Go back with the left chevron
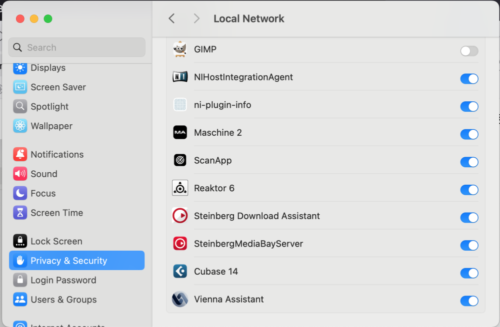The height and width of the screenshot is (327, 500). click(x=171, y=18)
